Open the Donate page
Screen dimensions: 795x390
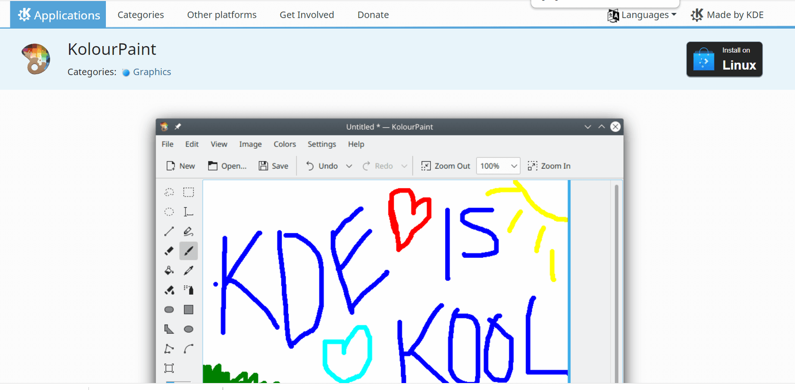pyautogui.click(x=373, y=15)
